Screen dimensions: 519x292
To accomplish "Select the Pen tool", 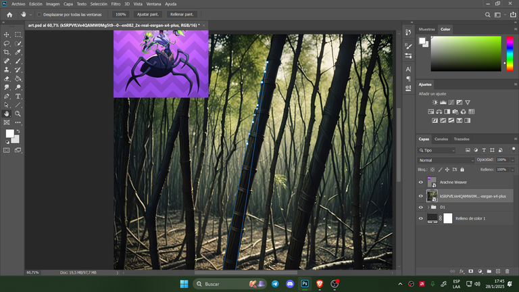I will pyautogui.click(x=7, y=96).
